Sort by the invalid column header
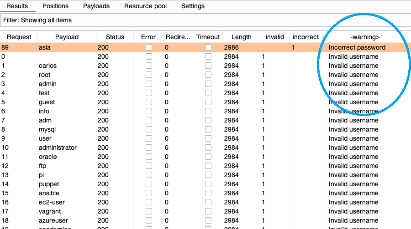Viewport: 411px width, 229px height. tap(275, 37)
